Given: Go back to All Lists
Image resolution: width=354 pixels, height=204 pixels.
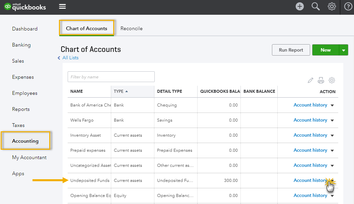Looking at the screenshot, I should pyautogui.click(x=70, y=58).
